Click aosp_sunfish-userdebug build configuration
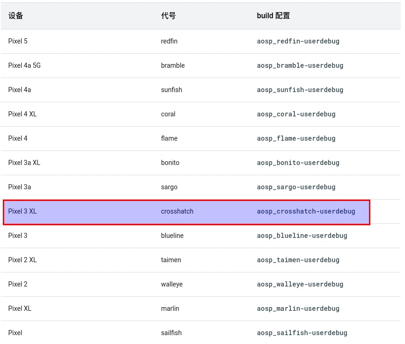405x344 pixels. click(x=300, y=90)
